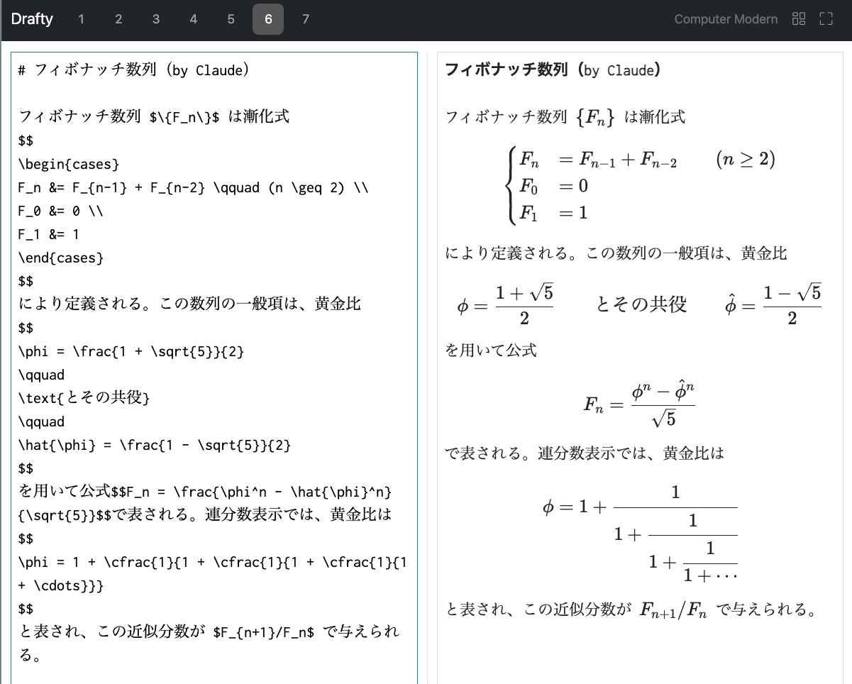The height and width of the screenshot is (684, 852).
Task: Click the 'F_n &= F_{n-1} + F_{n-2}' source line
Action: pyautogui.click(x=194, y=187)
